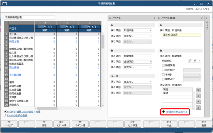Click the 予算実績対比表 name input field

click(x=30, y=18)
